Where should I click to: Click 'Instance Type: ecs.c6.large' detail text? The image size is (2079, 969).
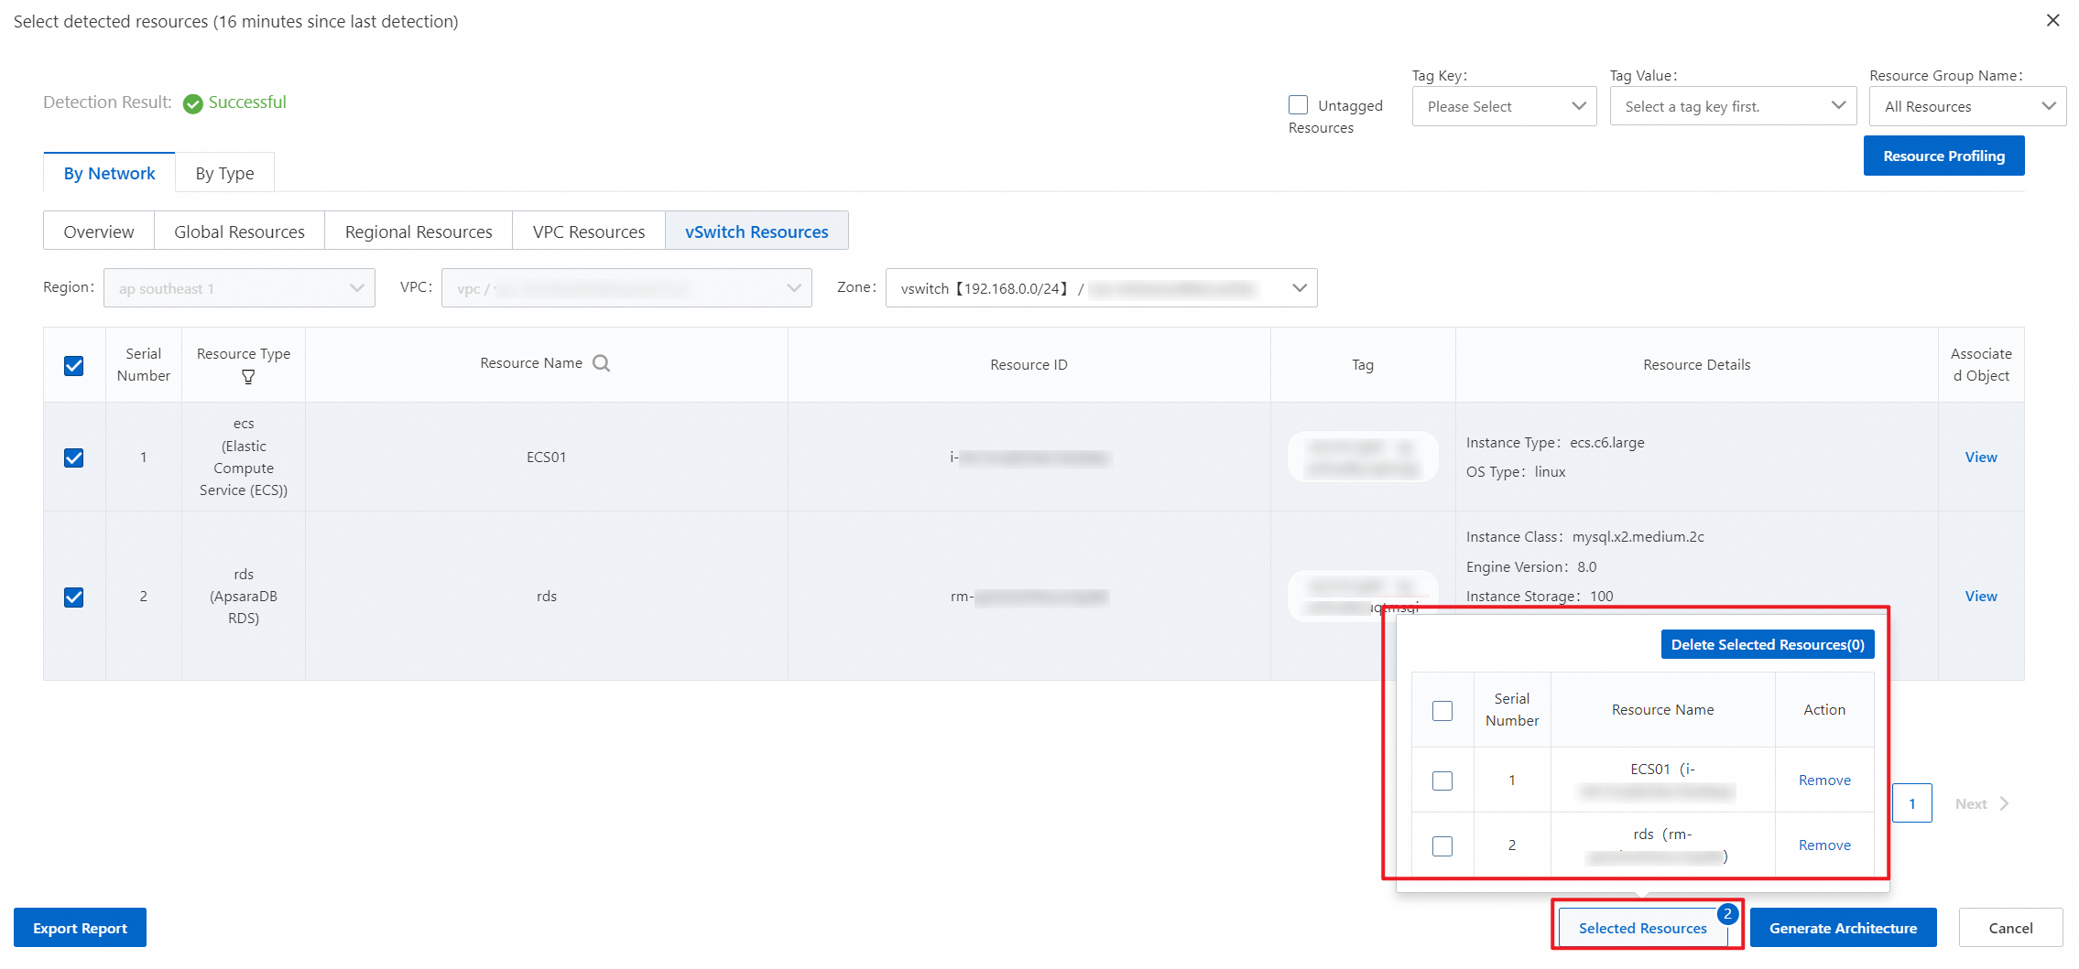click(1555, 442)
